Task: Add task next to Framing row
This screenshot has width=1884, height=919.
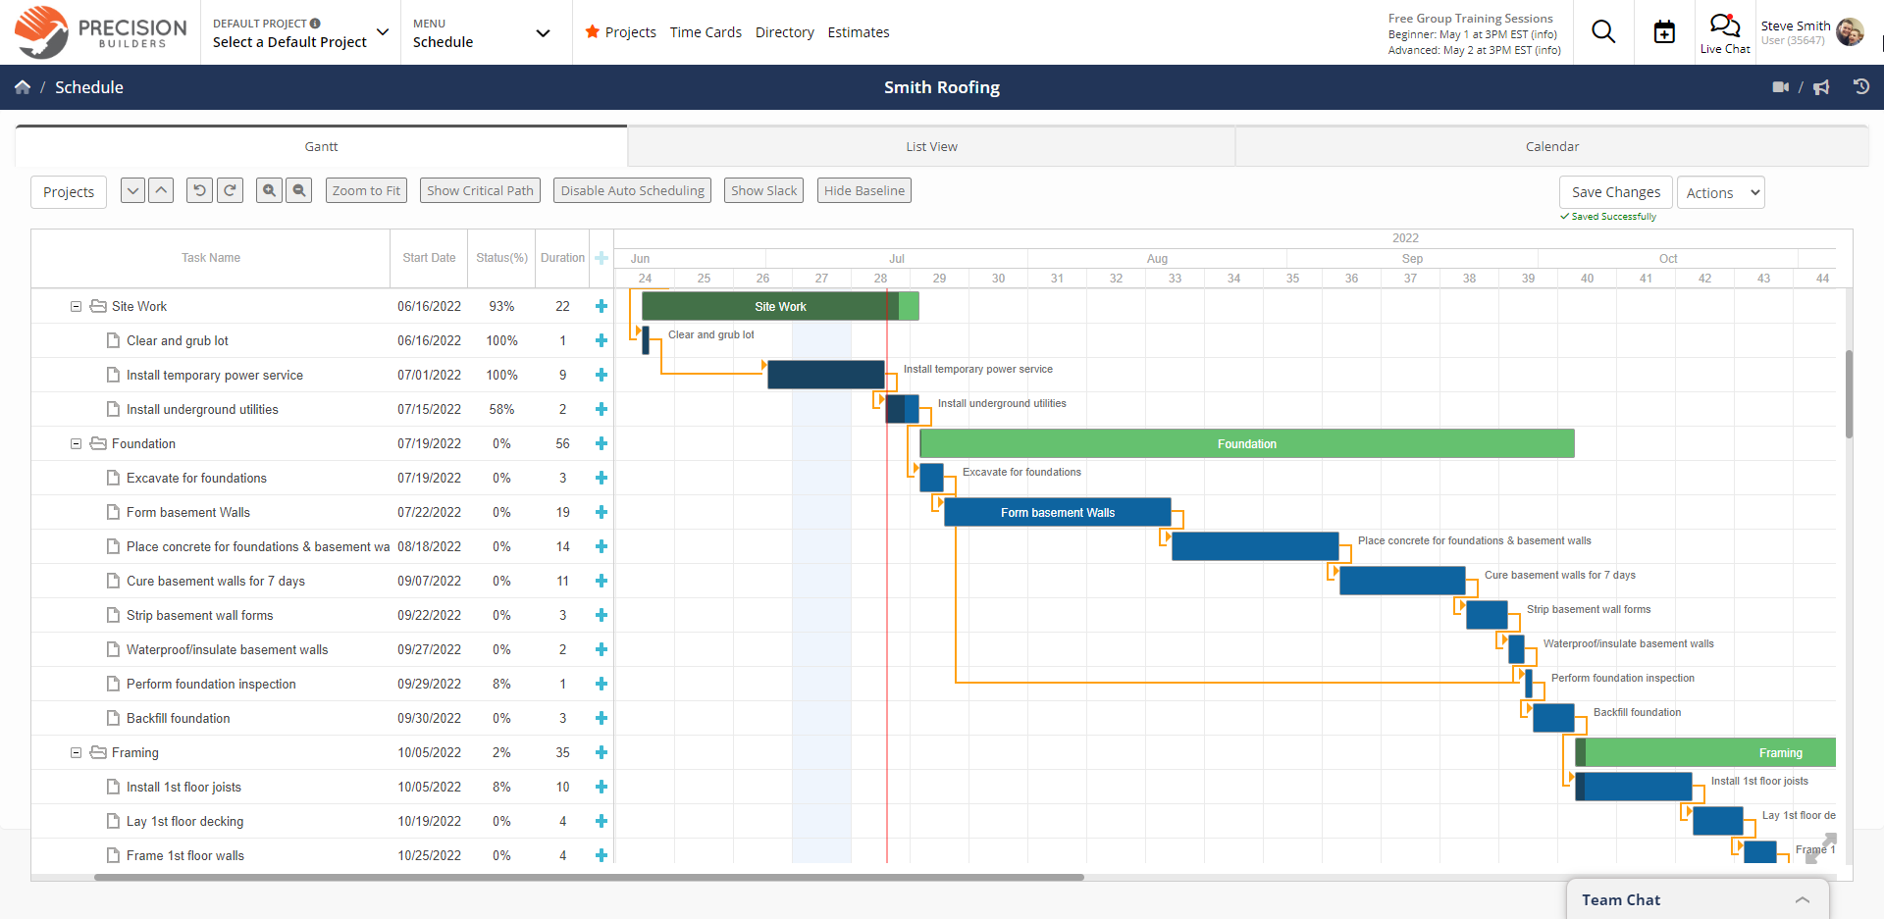Action: tap(602, 752)
